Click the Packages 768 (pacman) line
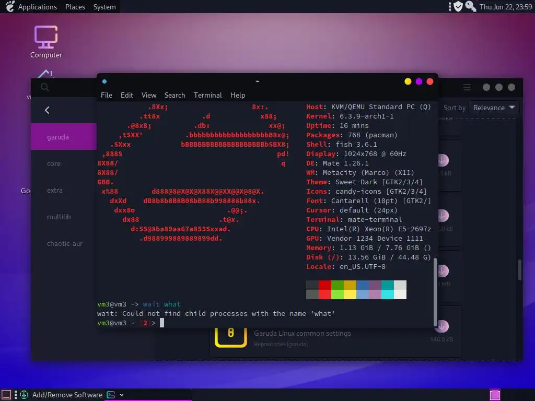535x401 pixels. (352, 135)
